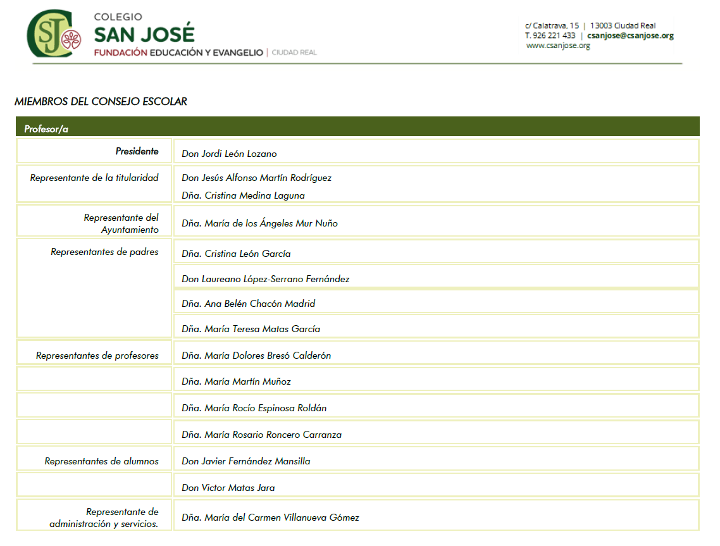The height and width of the screenshot is (546, 720).
Task: Select Dña. Cristina Medina Laguna
Action: 243,195
